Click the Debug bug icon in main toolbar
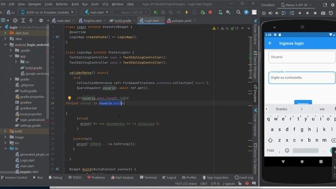This screenshot has width=336, height=189. [163, 13]
